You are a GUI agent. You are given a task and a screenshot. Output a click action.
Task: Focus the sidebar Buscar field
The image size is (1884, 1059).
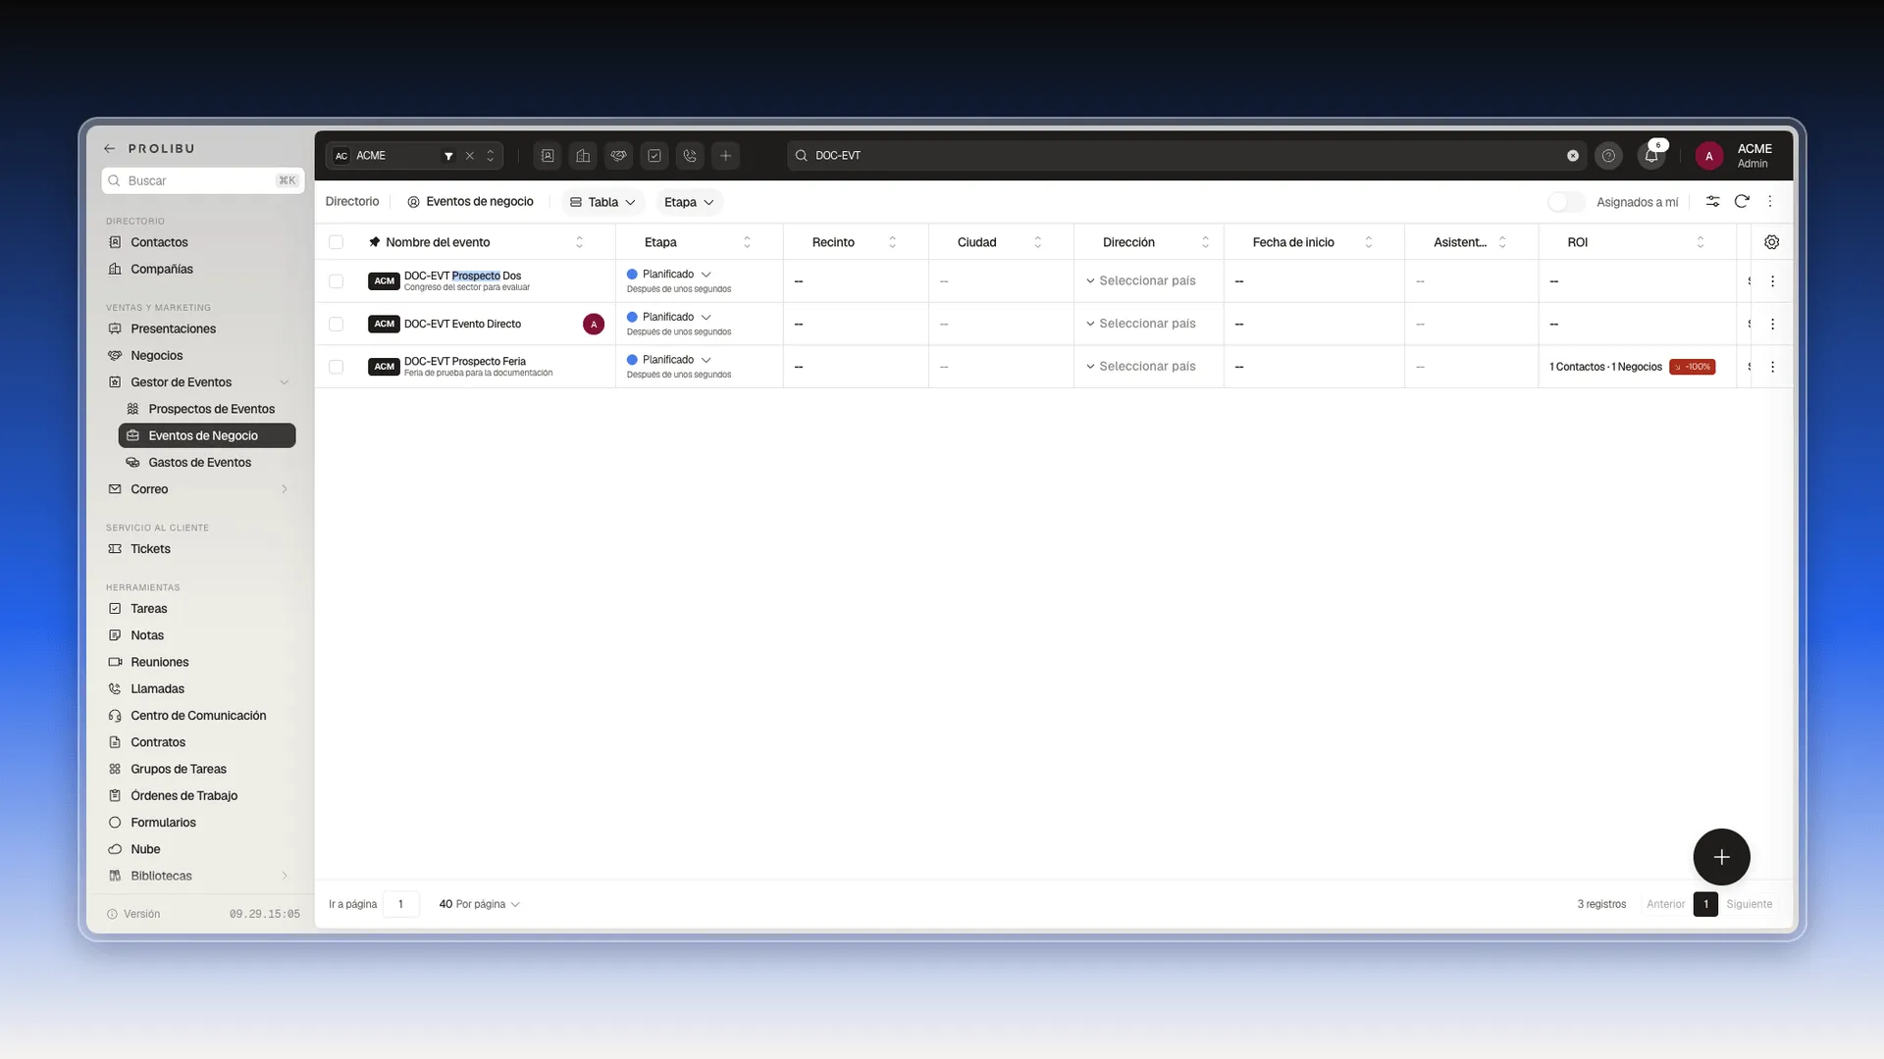point(203,180)
